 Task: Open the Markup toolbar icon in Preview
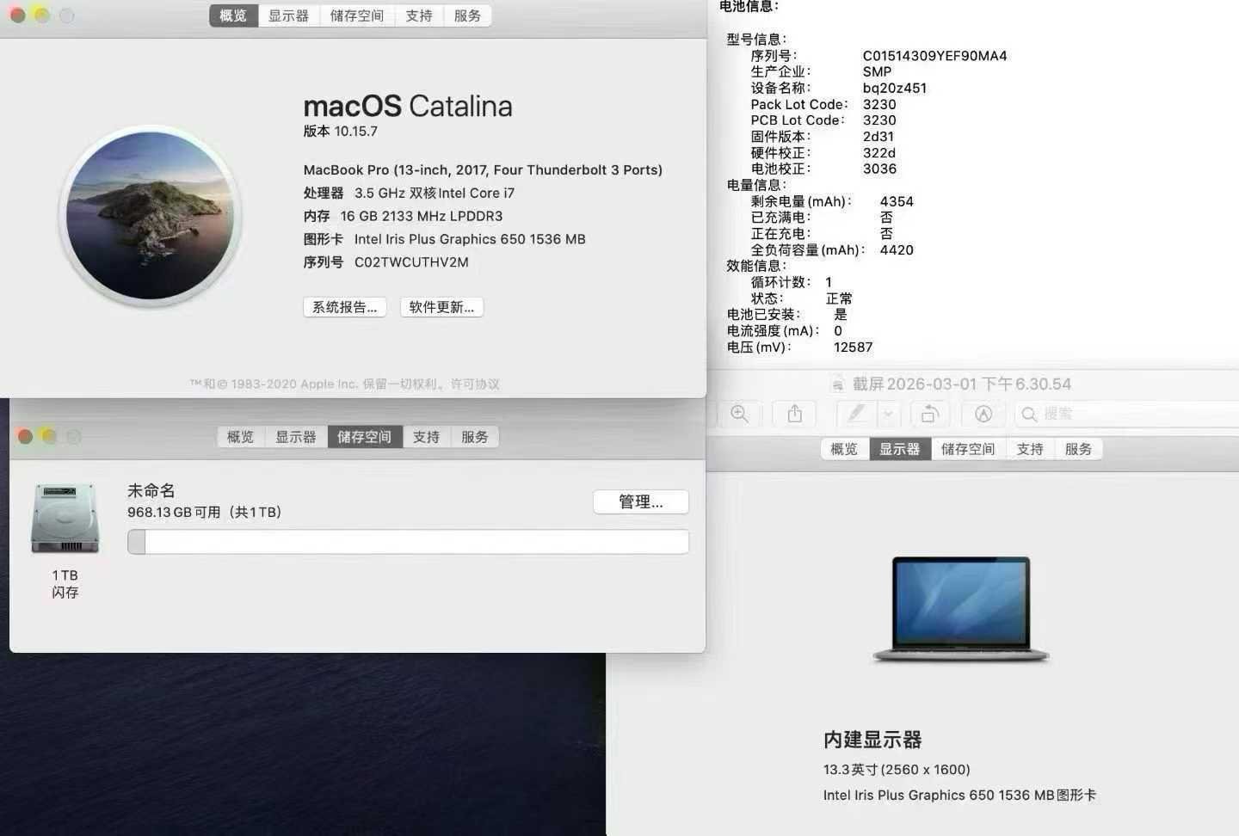pos(983,414)
